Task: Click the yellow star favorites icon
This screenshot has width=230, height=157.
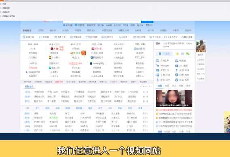Action: (177, 54)
